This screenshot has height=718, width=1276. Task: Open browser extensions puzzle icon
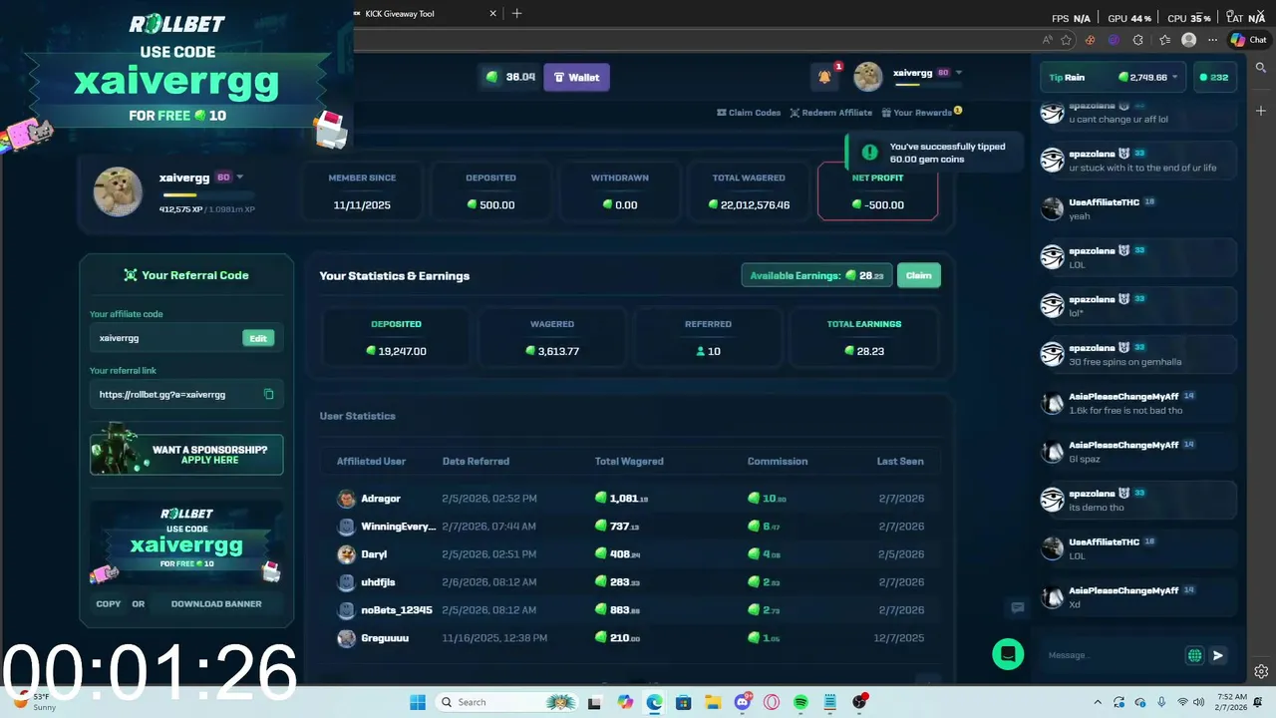point(1137,40)
